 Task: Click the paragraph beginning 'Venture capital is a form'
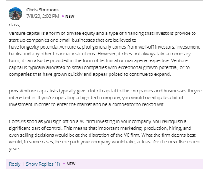(x=104, y=54)
